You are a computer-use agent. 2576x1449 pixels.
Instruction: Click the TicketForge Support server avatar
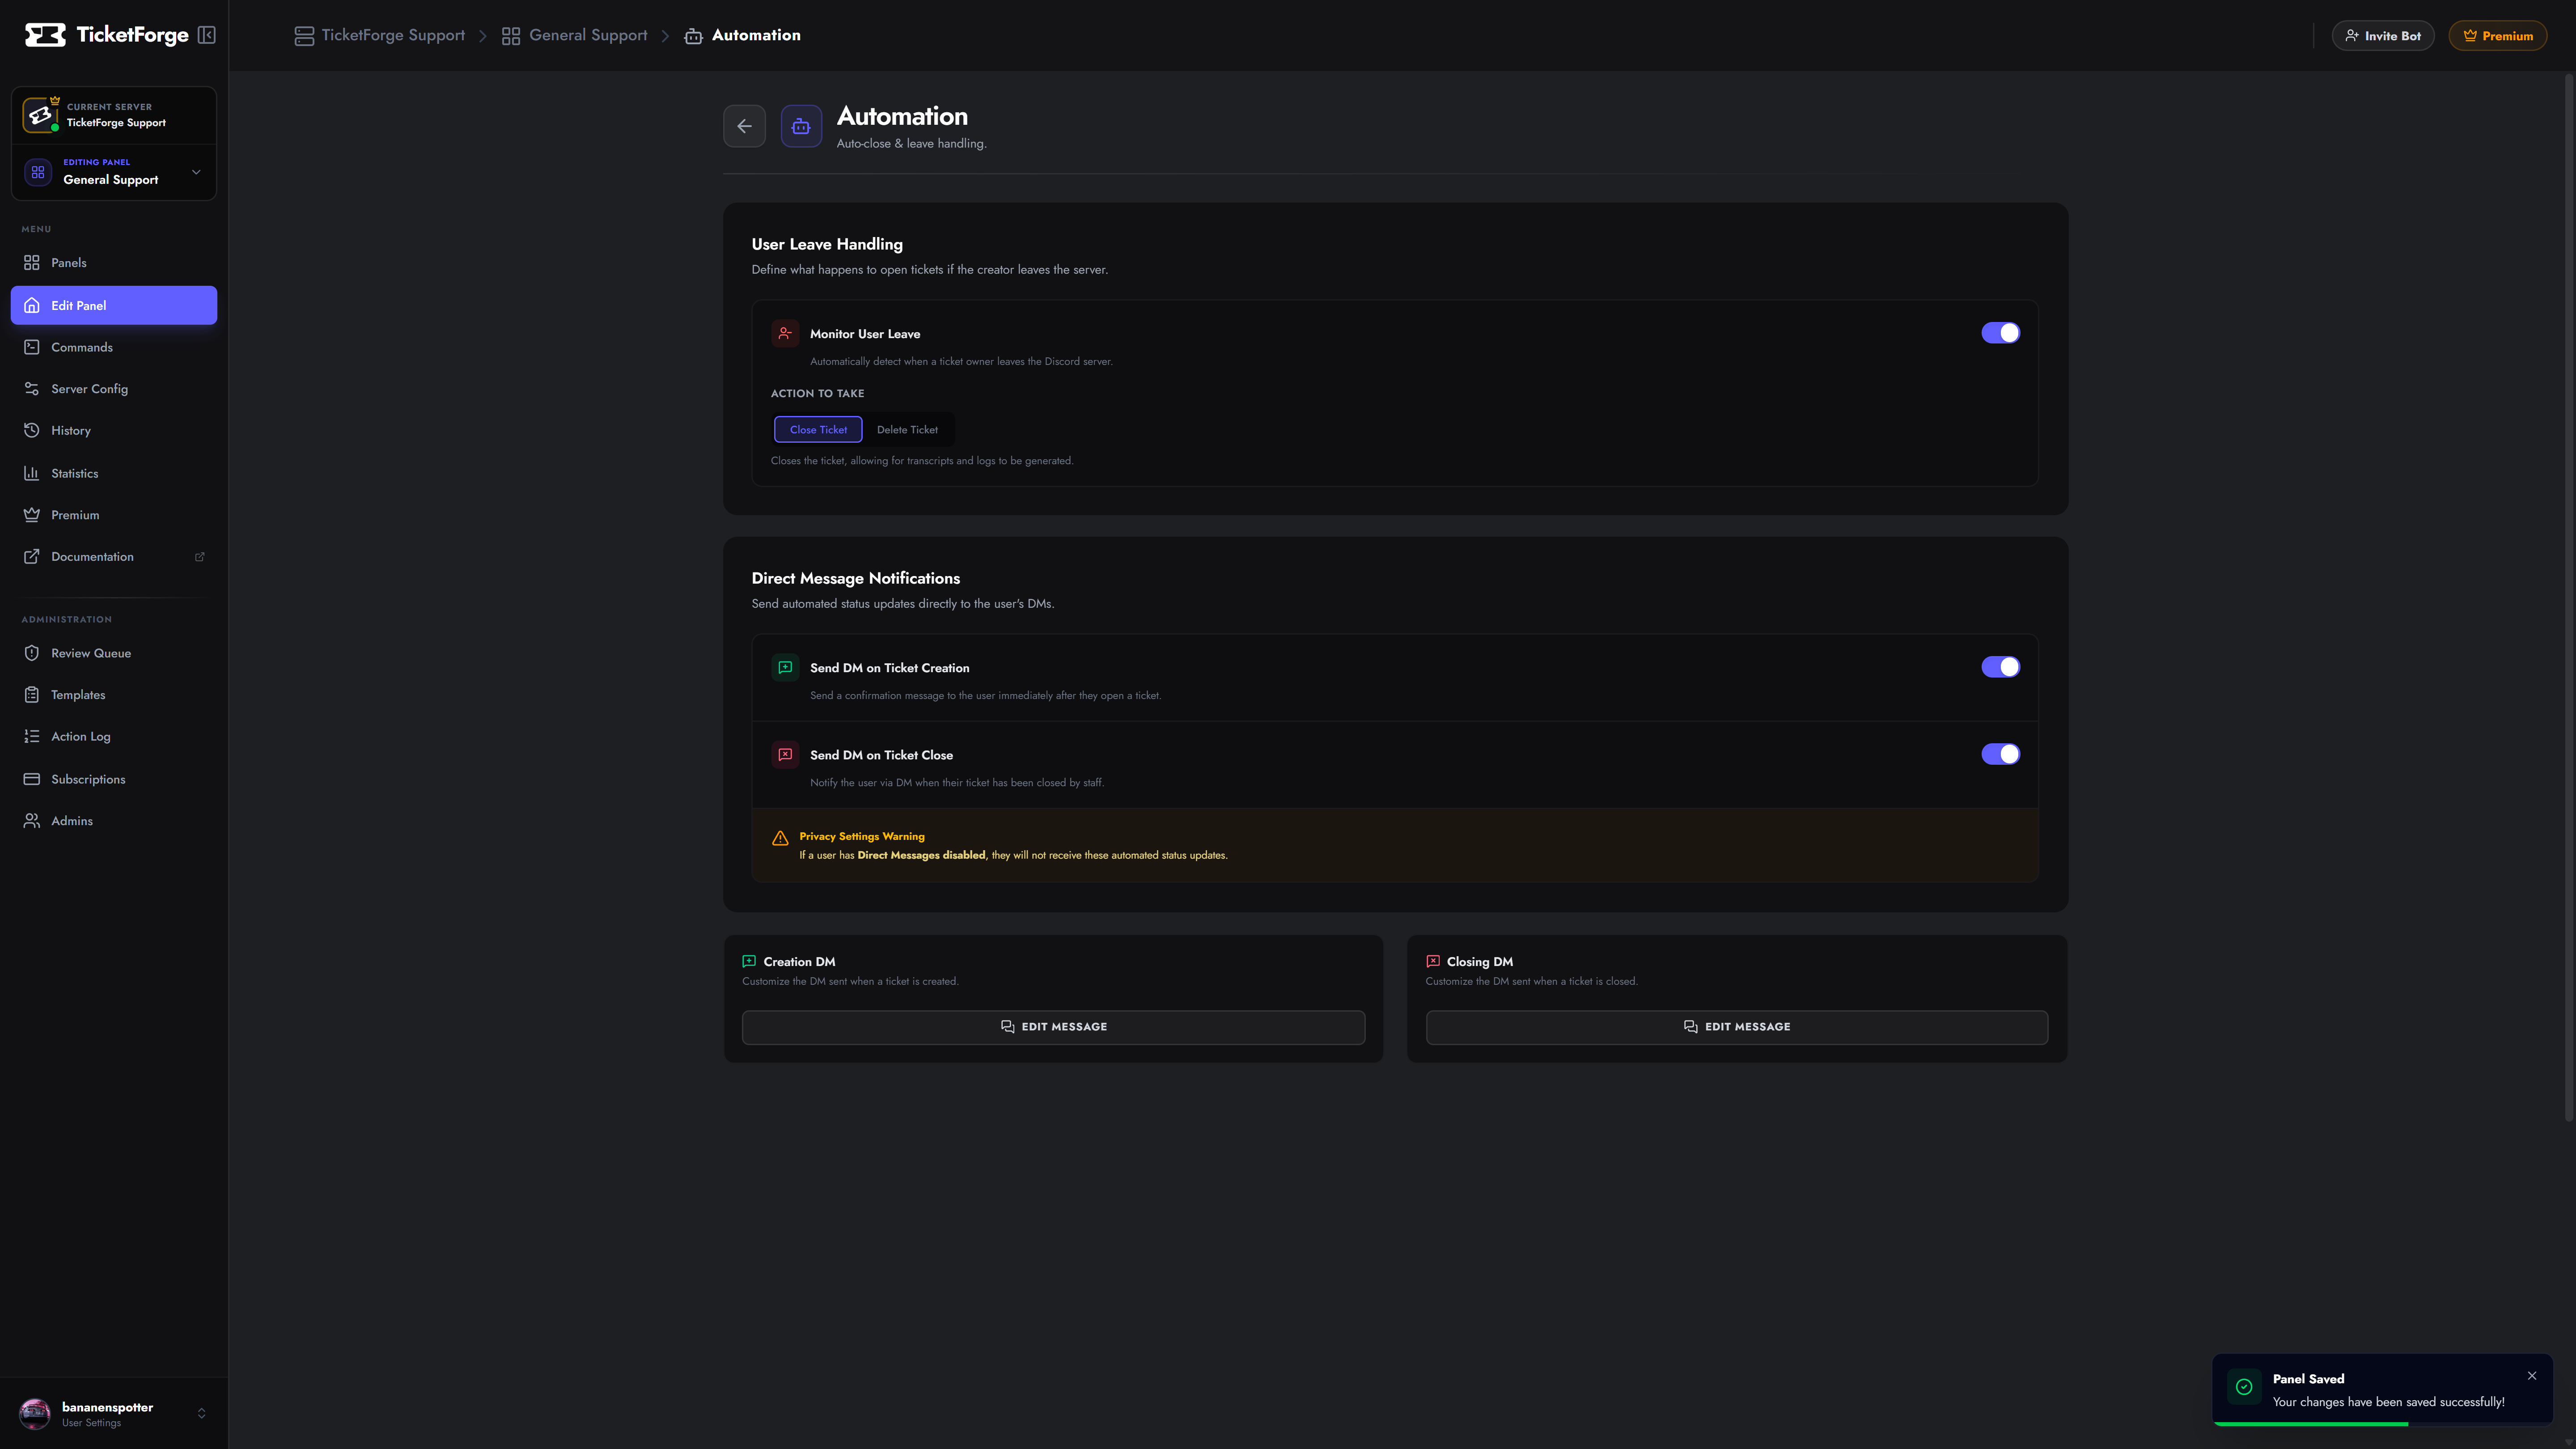40,115
